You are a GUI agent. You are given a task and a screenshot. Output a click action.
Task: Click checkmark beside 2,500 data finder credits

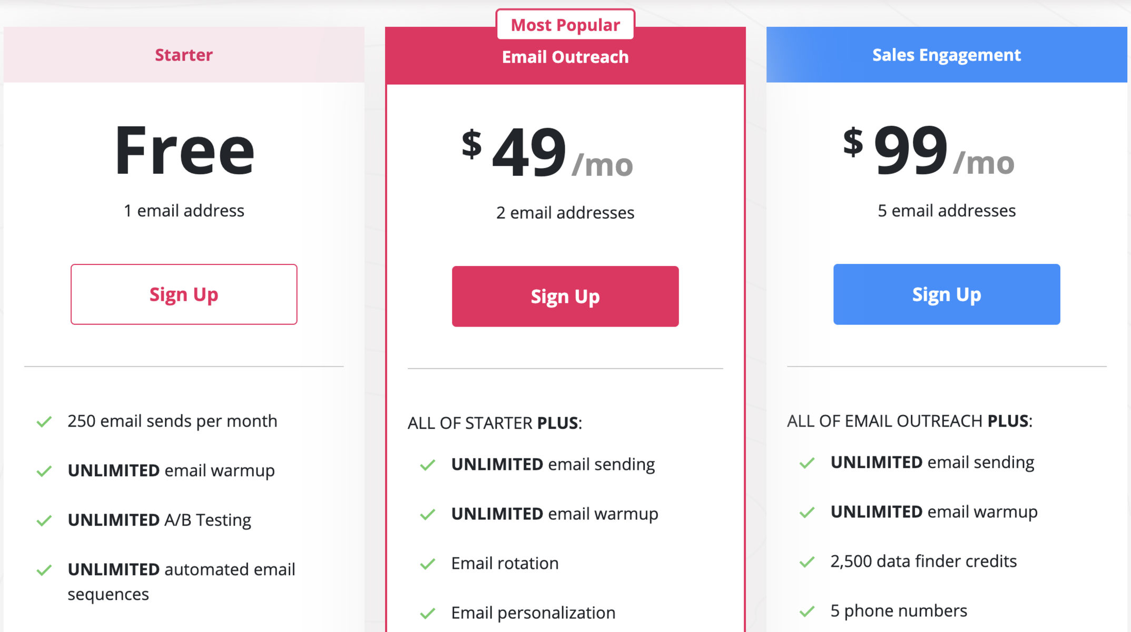(807, 561)
